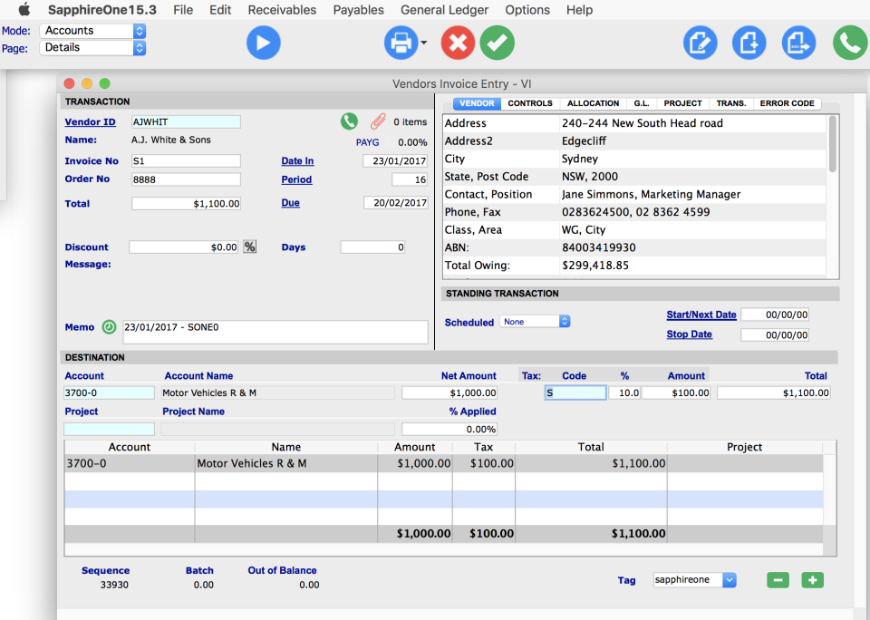Click the Net Amount field showing $1,000.00
This screenshot has height=620, width=870.
[x=449, y=393]
